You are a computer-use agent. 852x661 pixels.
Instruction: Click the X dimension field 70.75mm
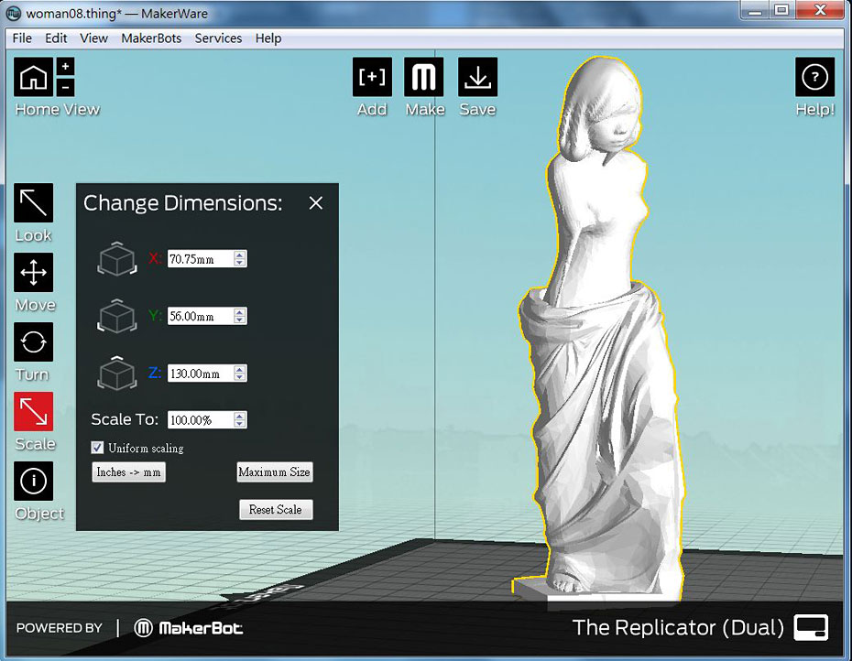click(207, 258)
